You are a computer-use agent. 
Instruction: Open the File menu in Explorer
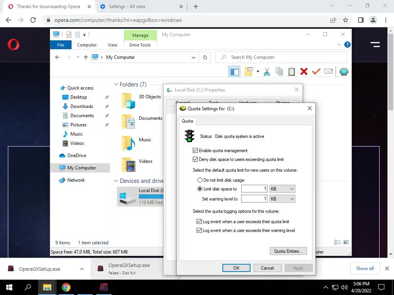61,45
